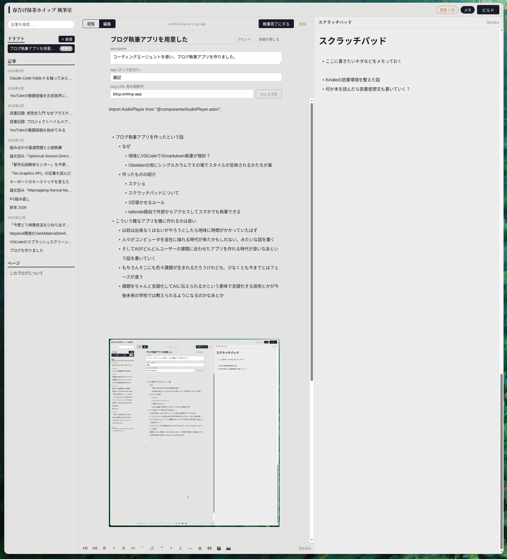Click the 削除 delete link

click(303, 24)
